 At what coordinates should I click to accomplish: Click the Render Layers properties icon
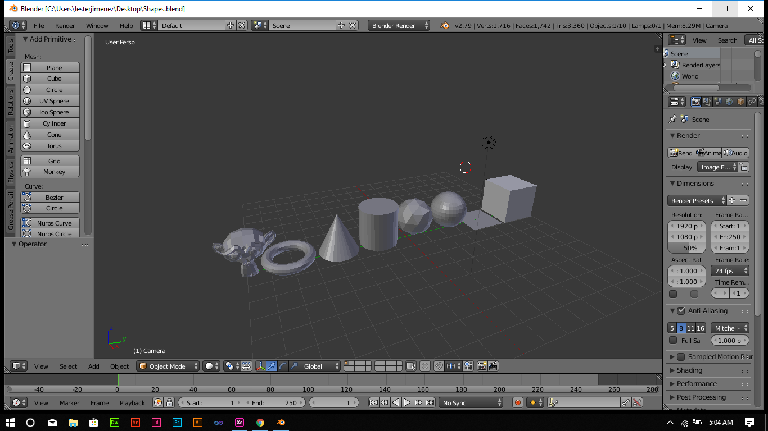click(x=707, y=102)
